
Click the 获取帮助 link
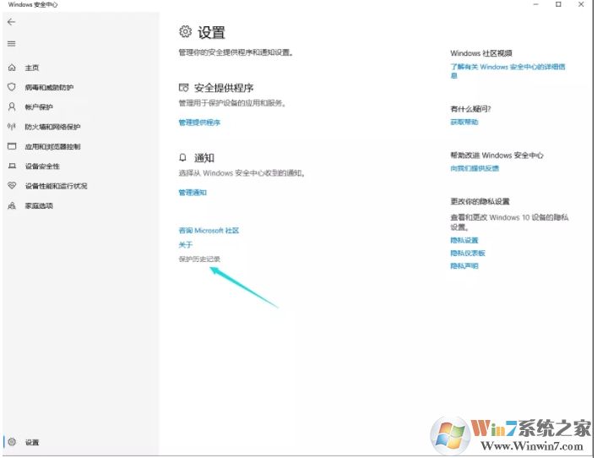click(x=464, y=122)
